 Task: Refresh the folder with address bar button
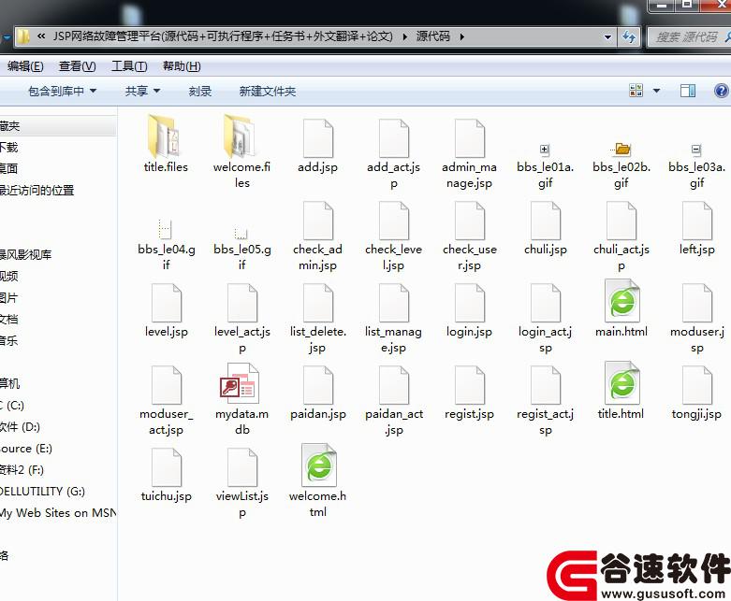[x=629, y=36]
